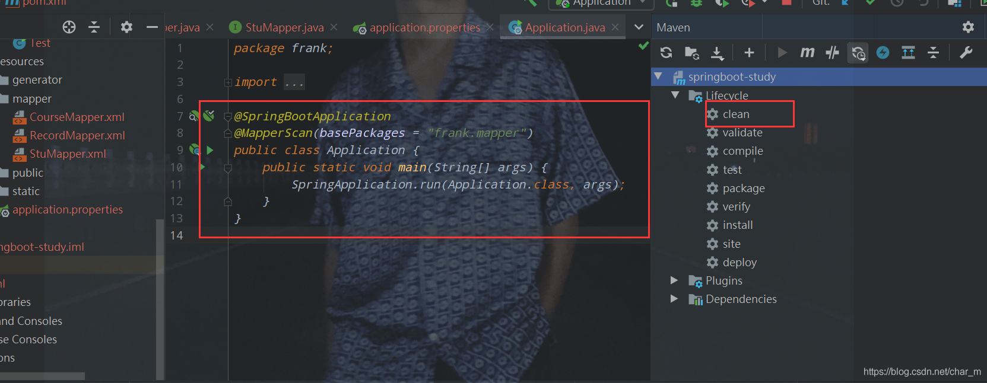Run main method from line 10 gutter

[x=202, y=167]
